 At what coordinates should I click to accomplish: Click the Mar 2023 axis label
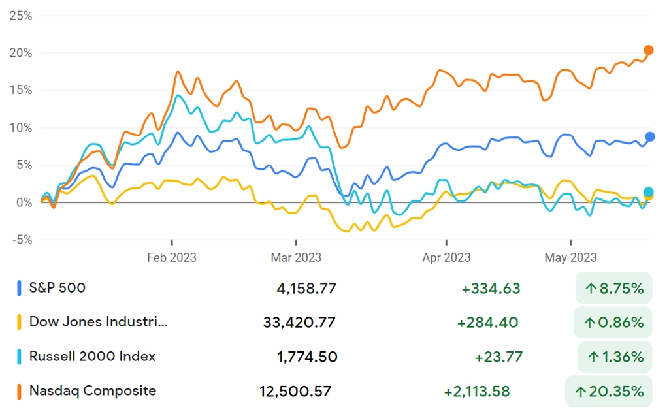(x=296, y=258)
